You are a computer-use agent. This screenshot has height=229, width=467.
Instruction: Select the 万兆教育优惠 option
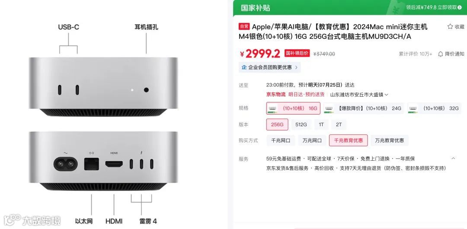pos(390,140)
